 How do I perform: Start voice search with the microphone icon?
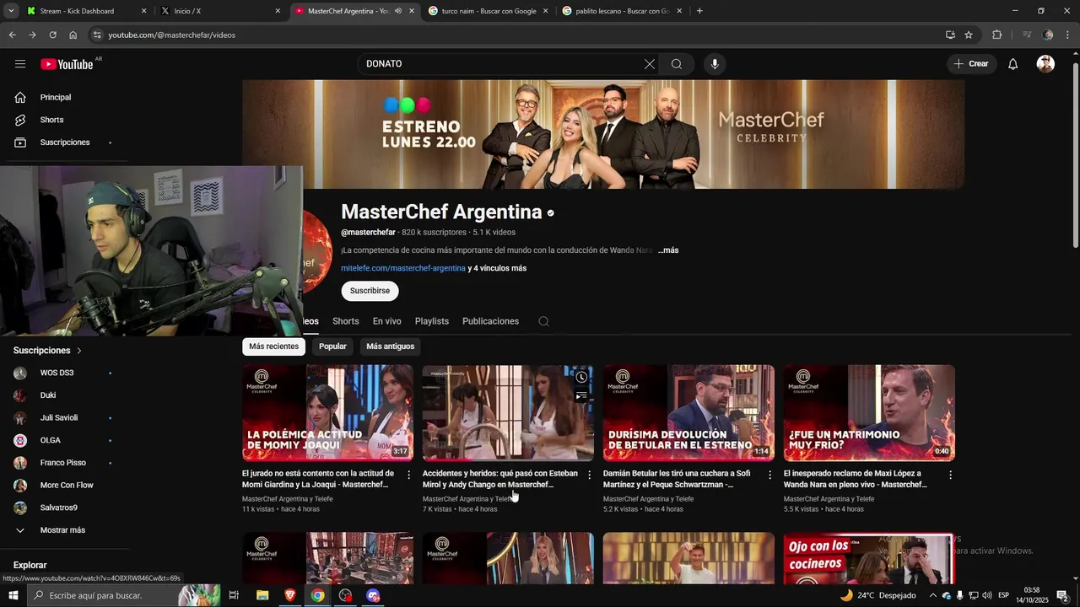pyautogui.click(x=715, y=64)
